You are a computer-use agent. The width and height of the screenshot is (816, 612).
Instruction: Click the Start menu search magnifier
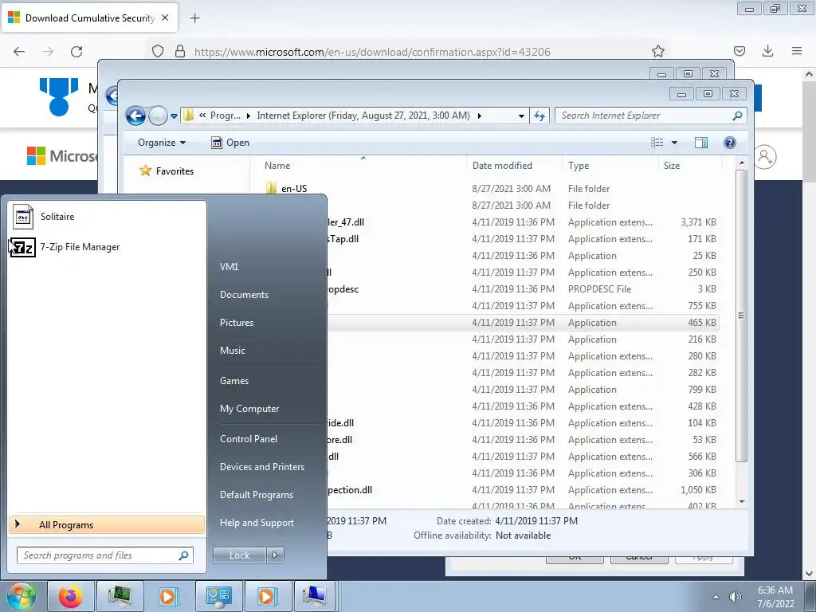tap(184, 555)
